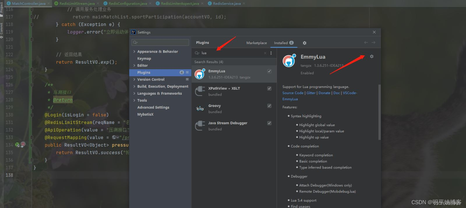466x208 pixels.
Task: Click the EmmyLua plugin list icon
Action: (200, 74)
